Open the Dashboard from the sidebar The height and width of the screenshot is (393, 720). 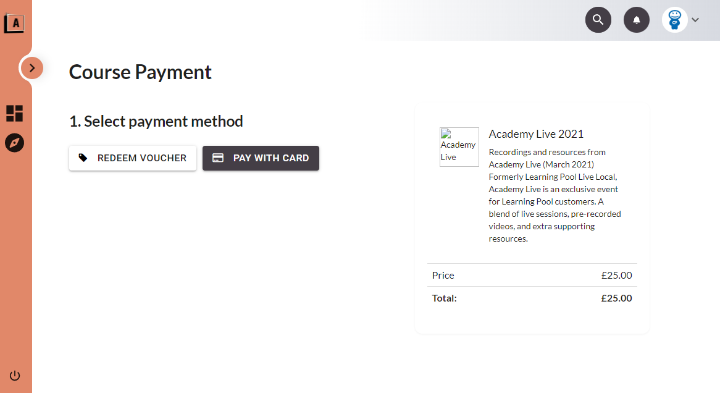(15, 113)
